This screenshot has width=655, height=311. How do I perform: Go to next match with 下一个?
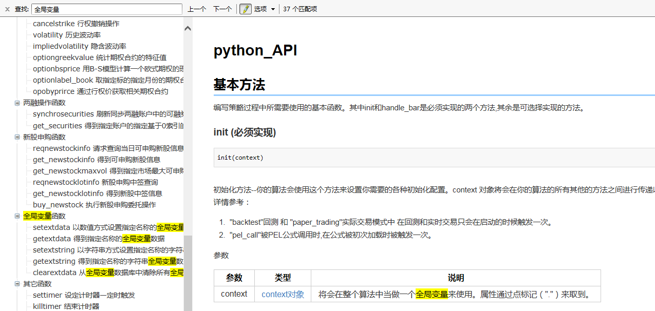pyautogui.click(x=222, y=9)
